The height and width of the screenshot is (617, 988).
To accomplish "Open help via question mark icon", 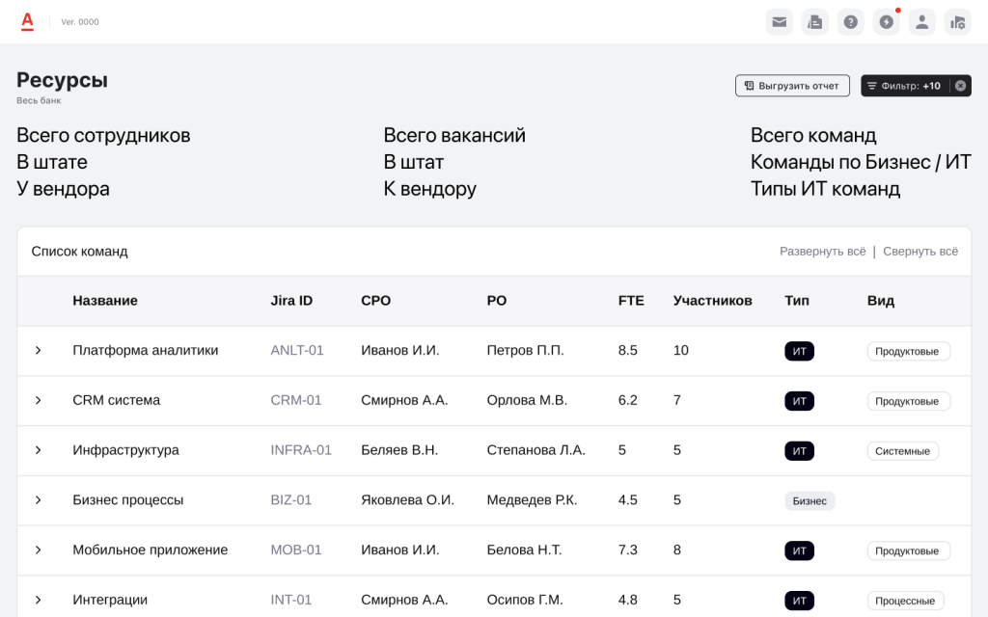I will (850, 22).
